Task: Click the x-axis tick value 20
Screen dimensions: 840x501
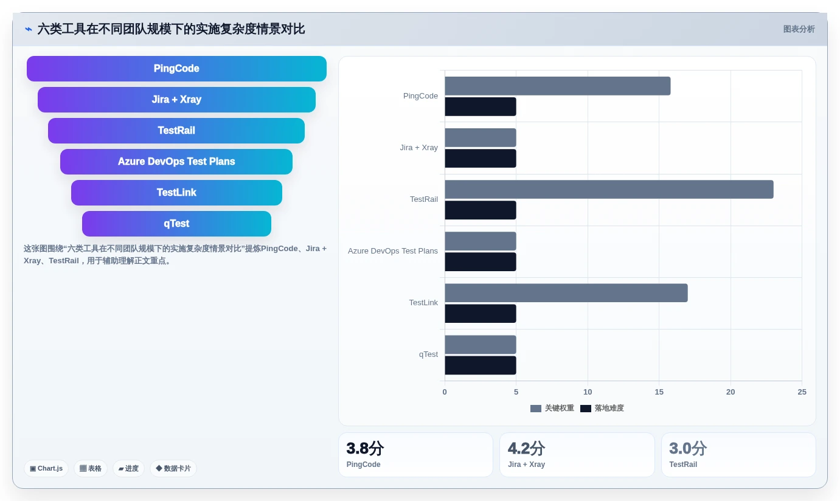Action: (x=731, y=392)
